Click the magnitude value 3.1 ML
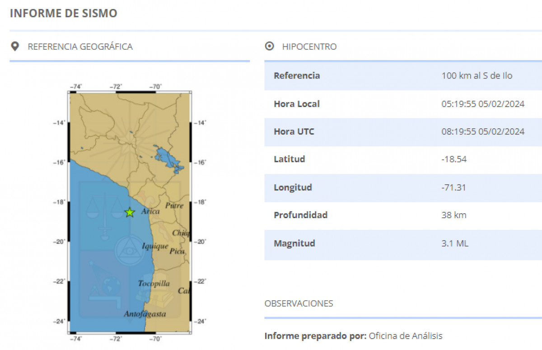This screenshot has height=350, width=542. click(455, 243)
